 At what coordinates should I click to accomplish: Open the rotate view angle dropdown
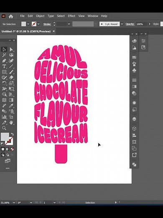click(x=31, y=202)
